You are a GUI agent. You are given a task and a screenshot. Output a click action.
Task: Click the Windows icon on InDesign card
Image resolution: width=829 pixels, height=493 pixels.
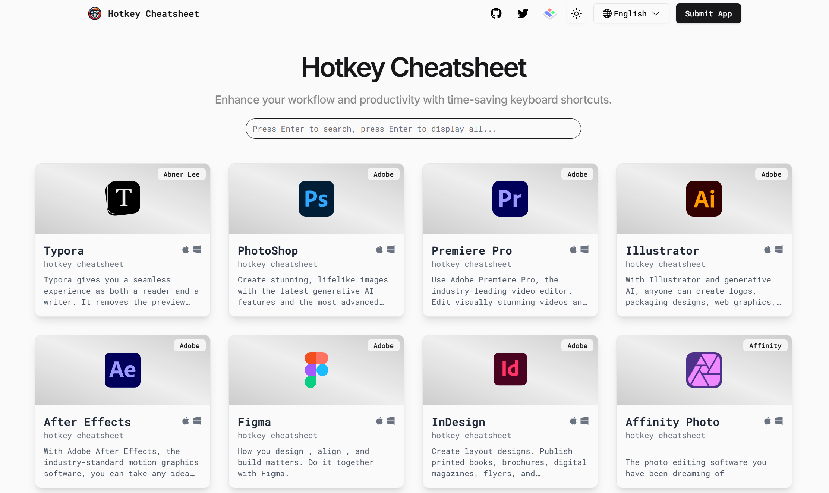(x=584, y=421)
